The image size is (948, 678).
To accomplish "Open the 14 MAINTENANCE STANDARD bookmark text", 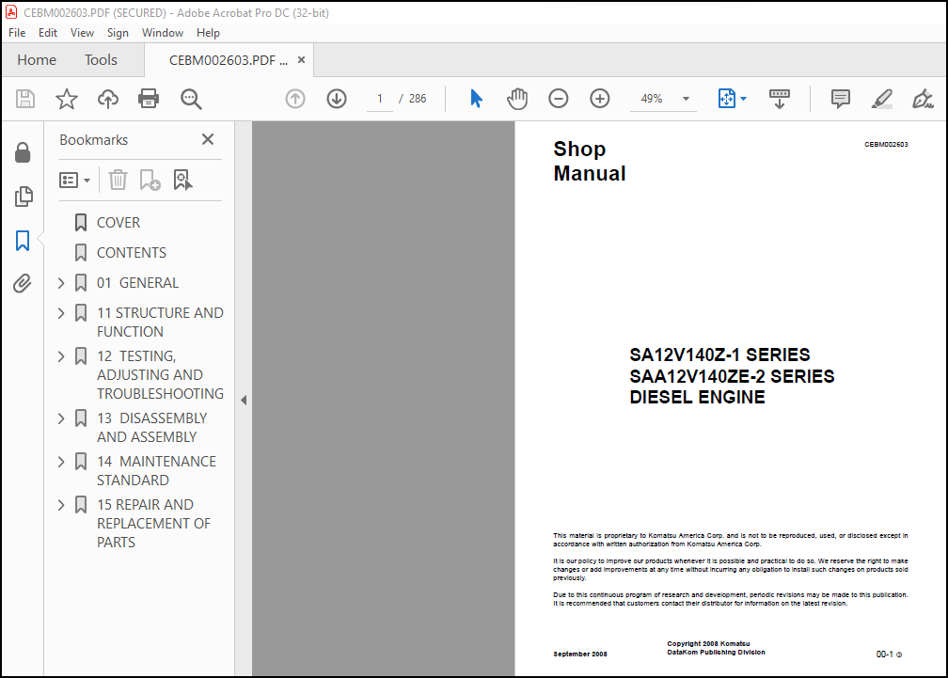I will pyautogui.click(x=156, y=471).
